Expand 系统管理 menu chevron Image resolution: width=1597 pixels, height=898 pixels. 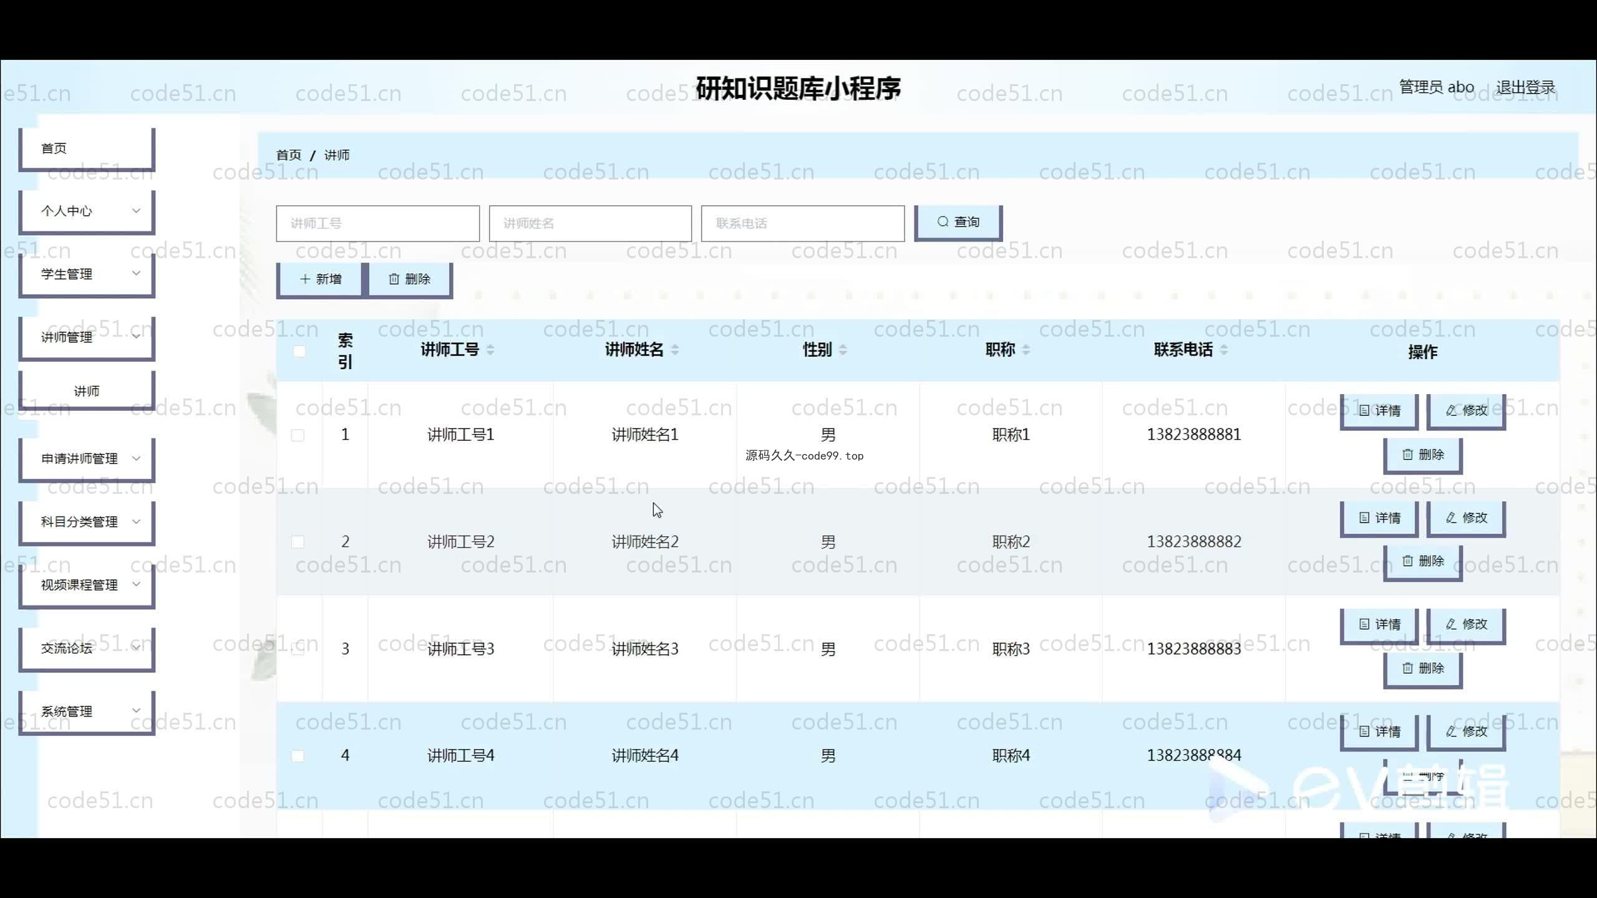click(x=136, y=710)
